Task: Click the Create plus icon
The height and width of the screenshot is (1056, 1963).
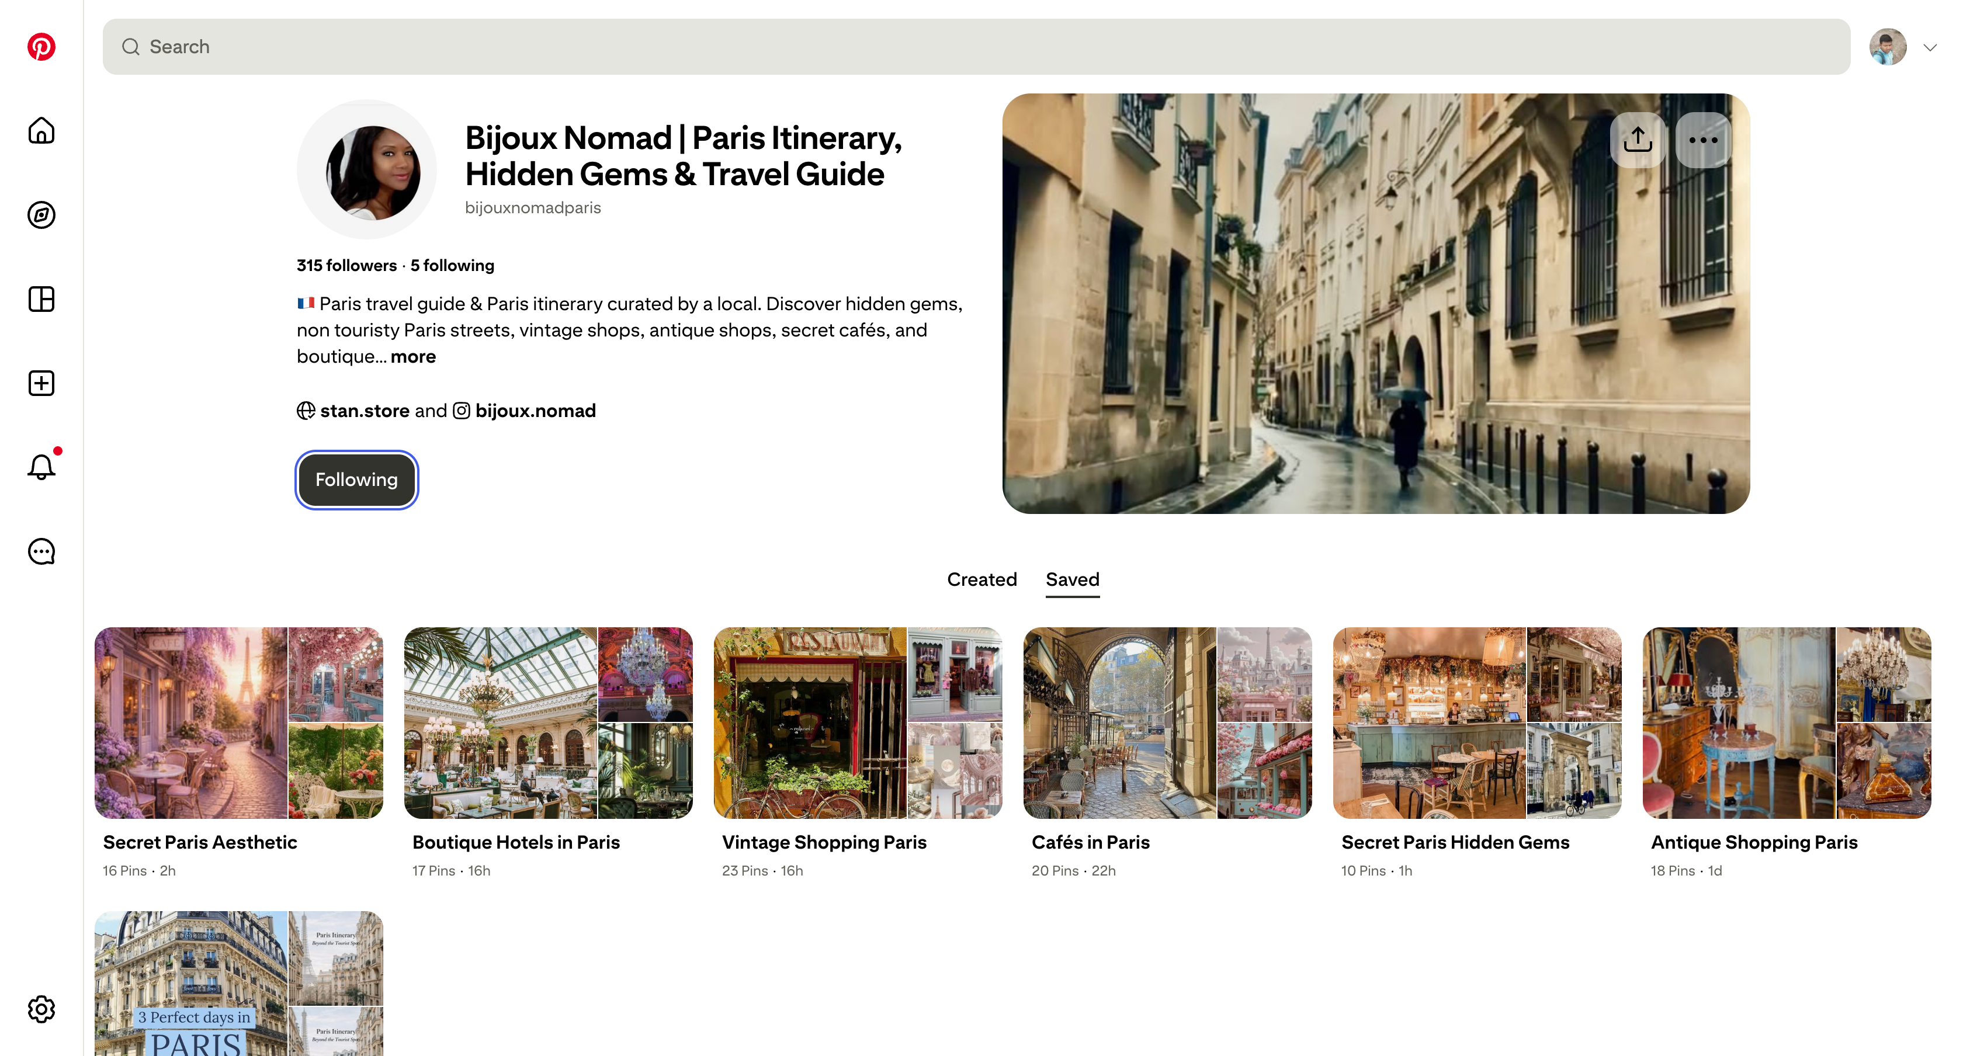Action: [x=41, y=383]
